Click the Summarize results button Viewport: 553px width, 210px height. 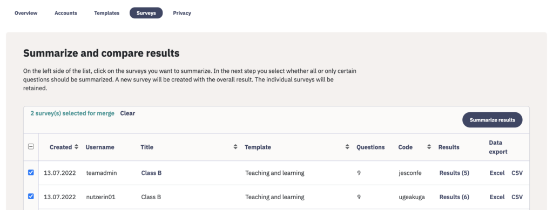(493, 120)
